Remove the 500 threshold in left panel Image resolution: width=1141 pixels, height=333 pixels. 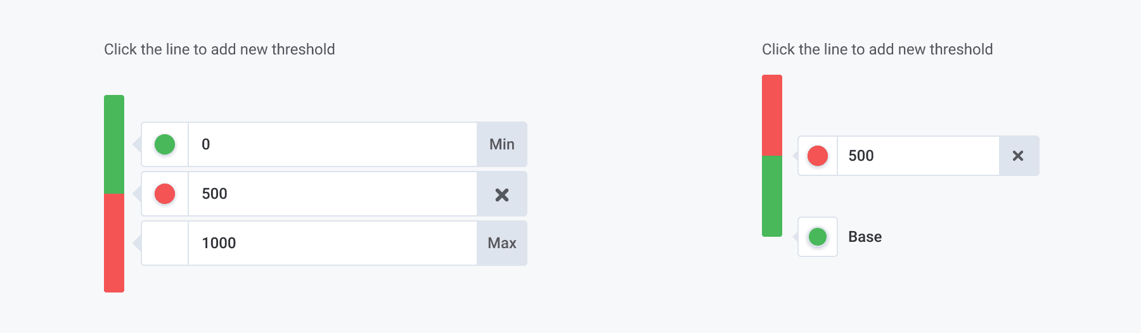(x=501, y=194)
